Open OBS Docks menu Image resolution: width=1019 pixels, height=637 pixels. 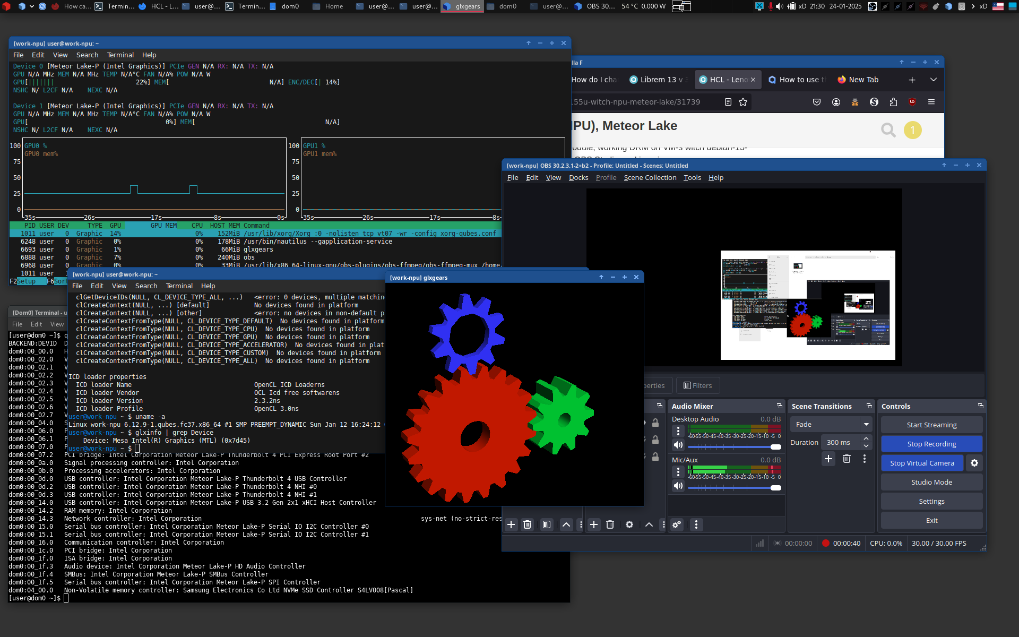pos(578,178)
